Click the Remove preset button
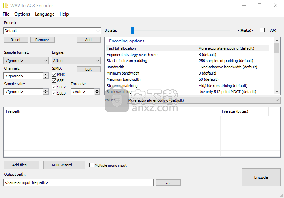This screenshot has width=284, height=198. [42, 40]
